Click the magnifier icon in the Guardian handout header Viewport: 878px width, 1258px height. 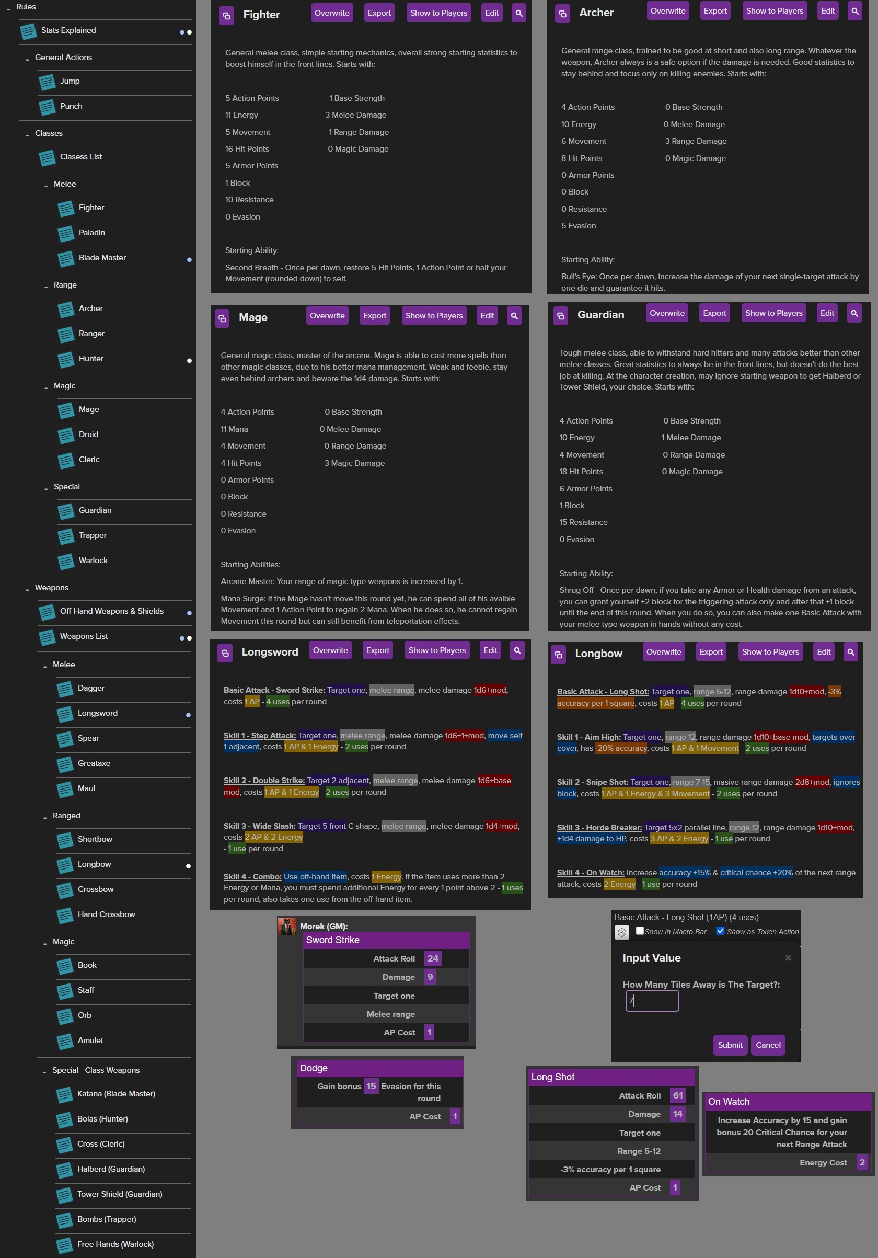854,313
